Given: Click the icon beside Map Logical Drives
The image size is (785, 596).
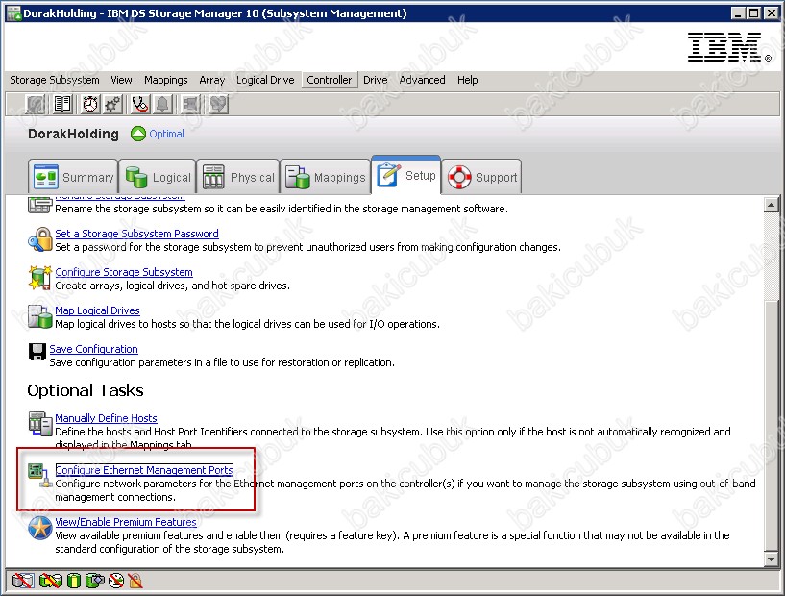Looking at the screenshot, I should 40,316.
